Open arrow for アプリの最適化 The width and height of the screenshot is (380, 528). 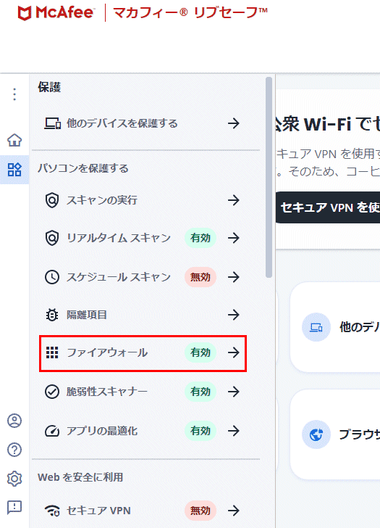[x=234, y=431]
